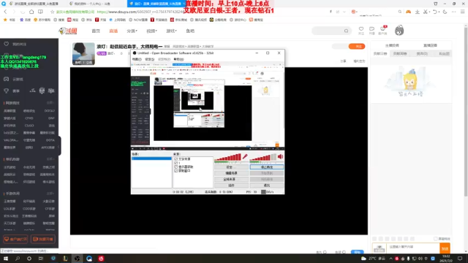Open Windows taskbar search magnifier

click(18, 259)
